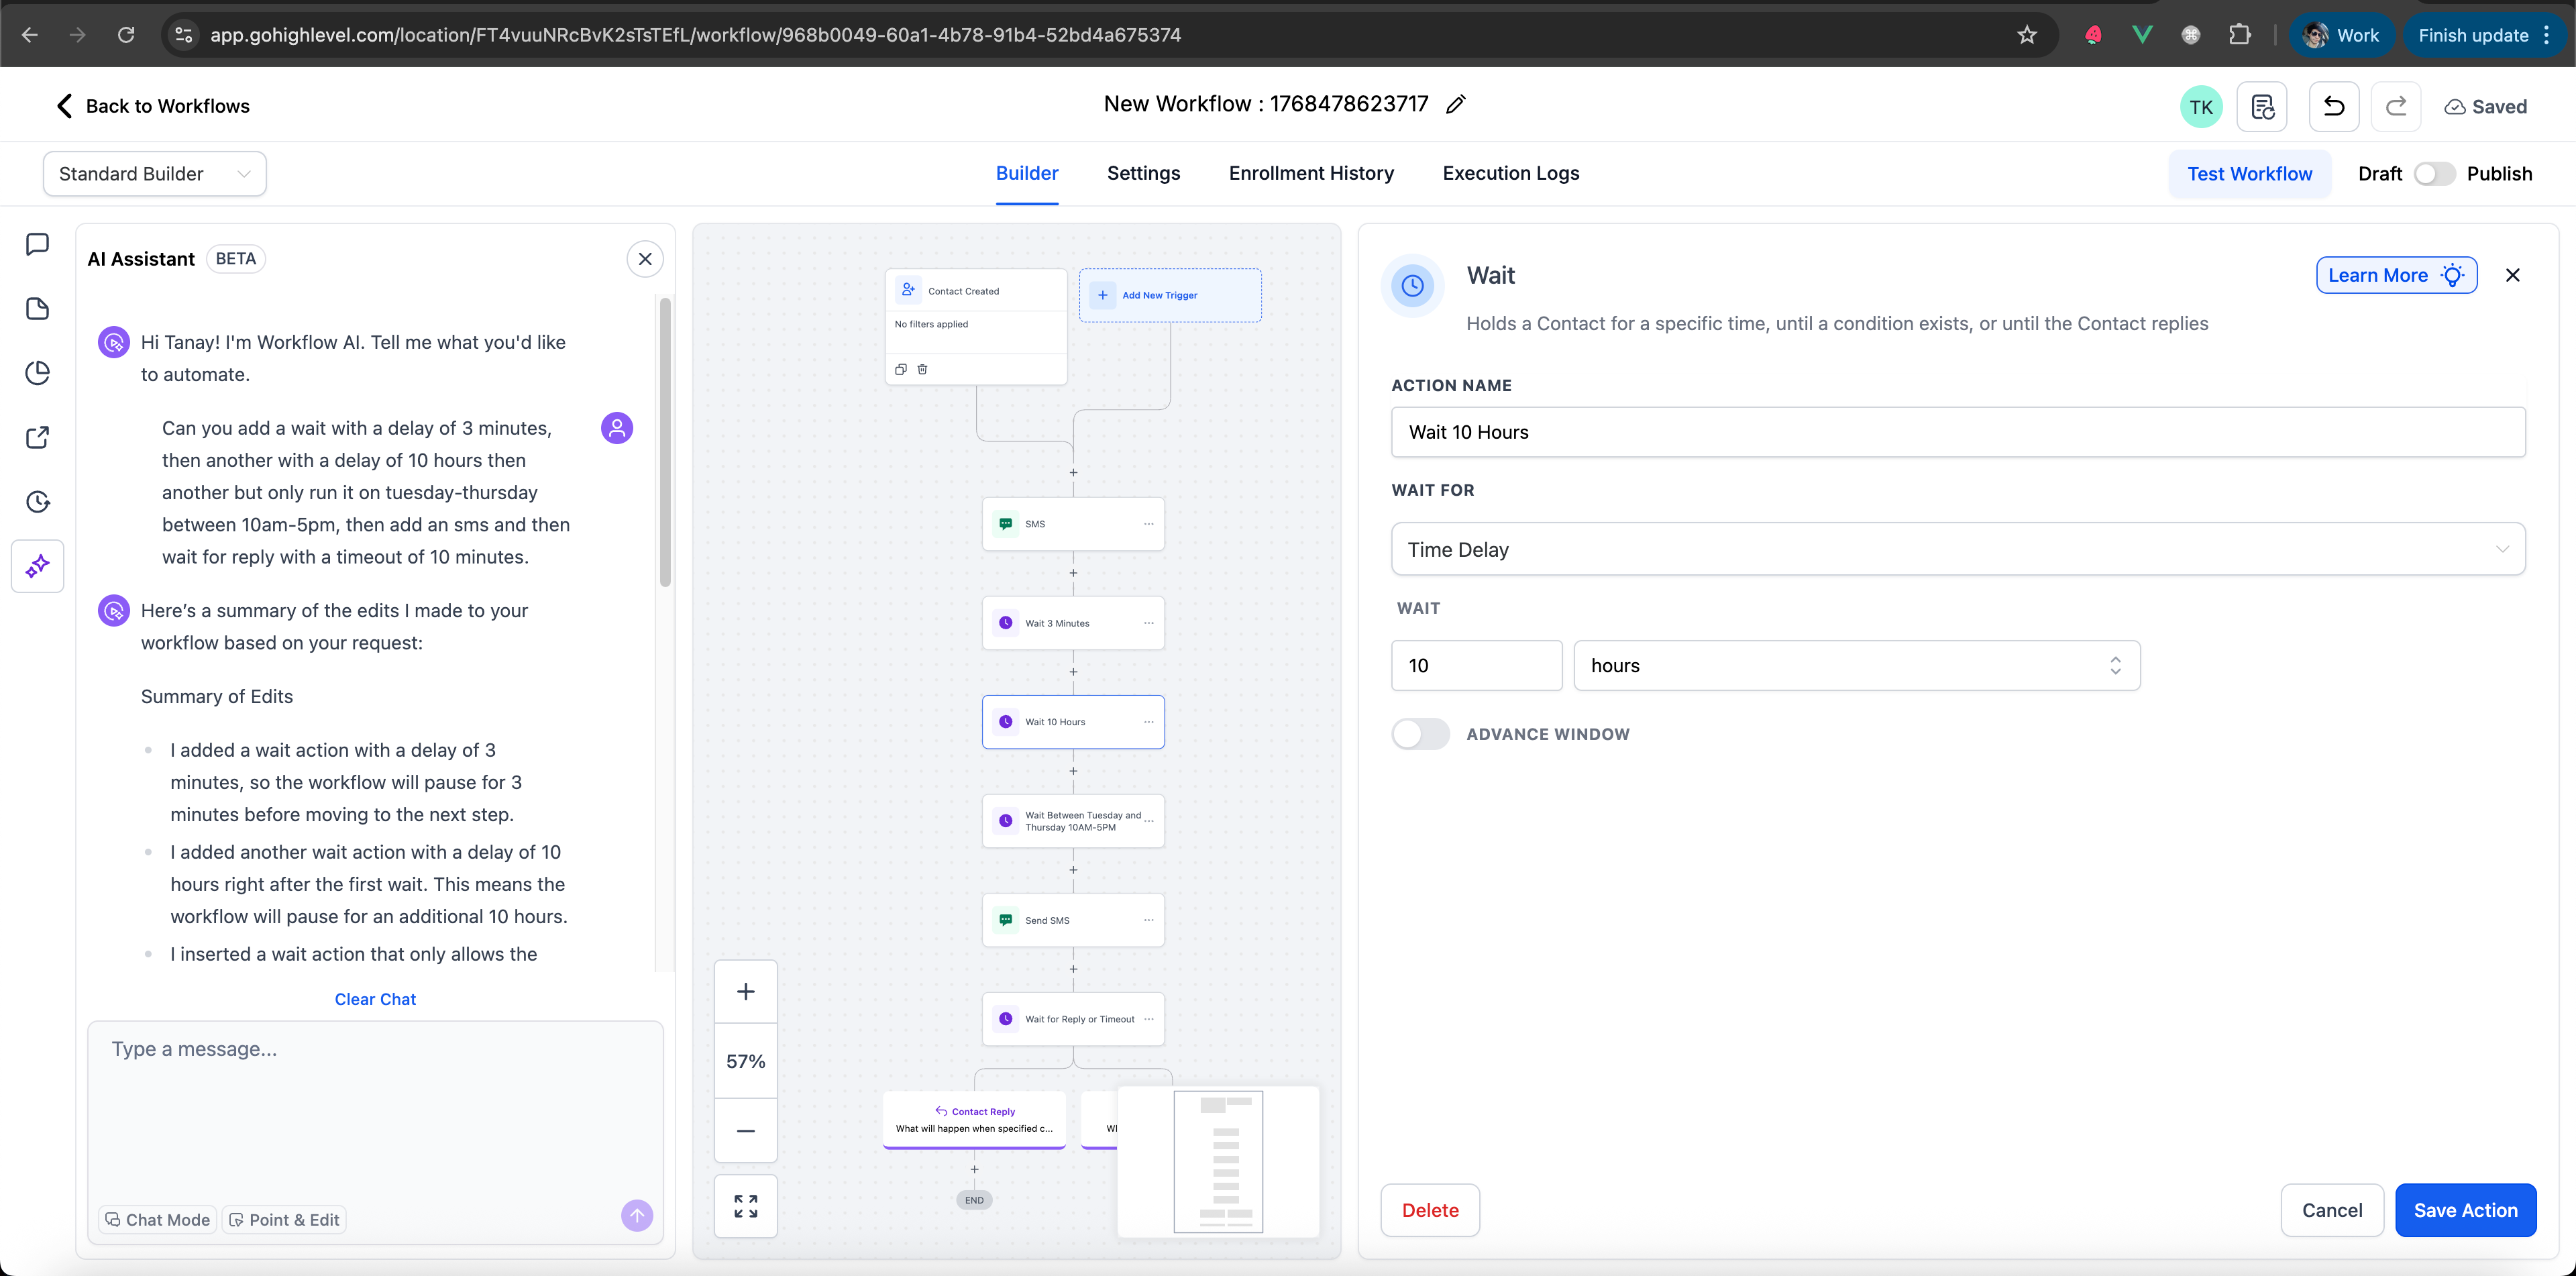The height and width of the screenshot is (1276, 2576).
Task: Zoom in with the plus icon
Action: (745, 991)
